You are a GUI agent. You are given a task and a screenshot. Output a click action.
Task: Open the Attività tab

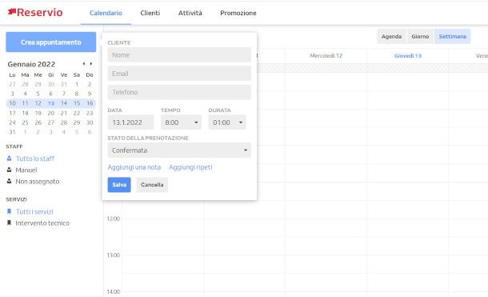pos(190,13)
